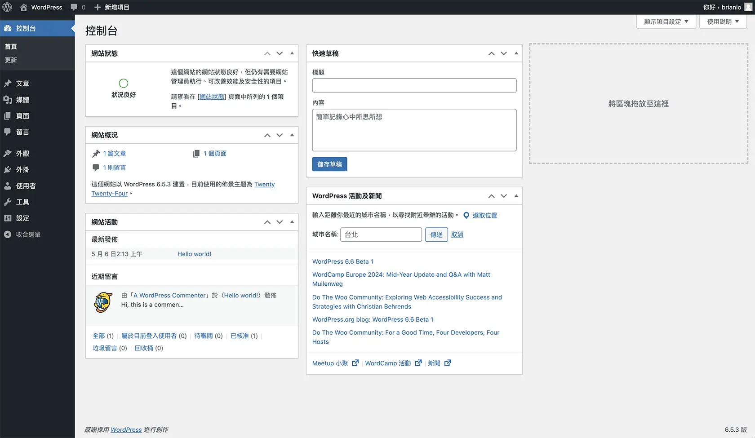The height and width of the screenshot is (438, 755).
Task: Move 網站活動 panel down
Action: (x=280, y=222)
